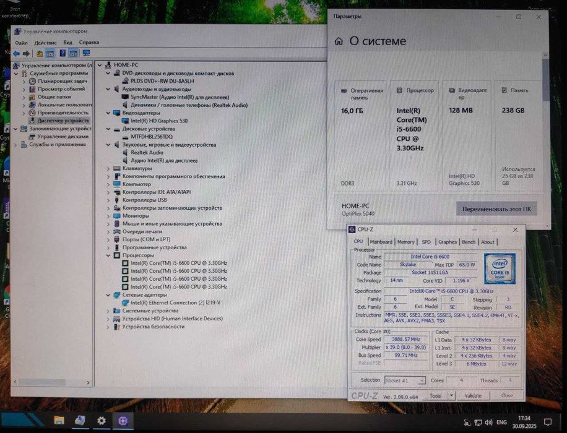Click the ENG language indicator on taskbar
Viewport: 567px width, 433px height.
click(501, 422)
